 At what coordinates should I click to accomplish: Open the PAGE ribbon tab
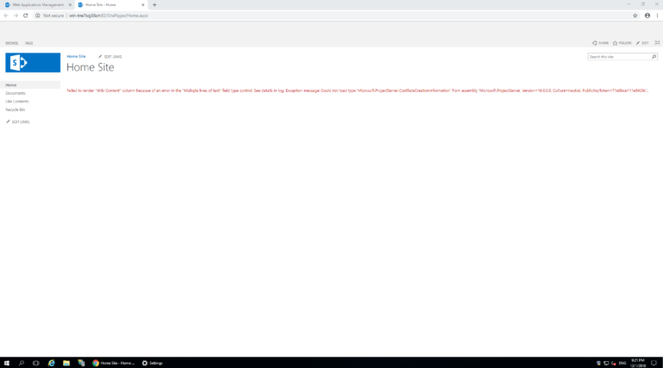tap(29, 43)
